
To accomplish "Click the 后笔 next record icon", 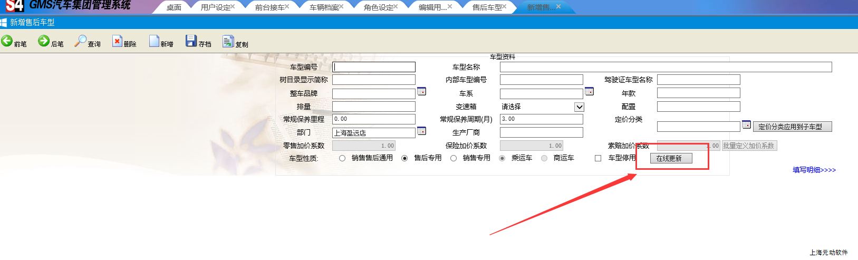I will [x=44, y=41].
